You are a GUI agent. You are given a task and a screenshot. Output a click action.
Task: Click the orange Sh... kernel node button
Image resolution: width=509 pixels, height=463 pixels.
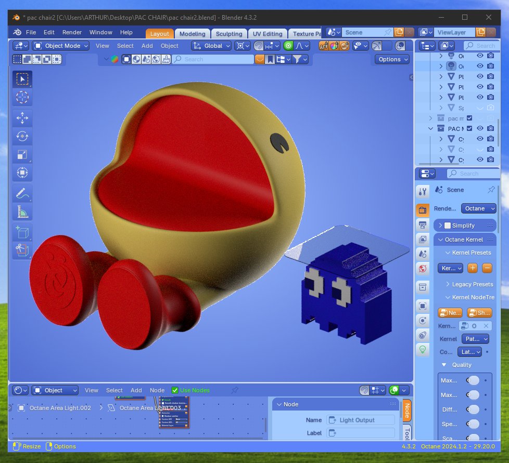tap(480, 313)
